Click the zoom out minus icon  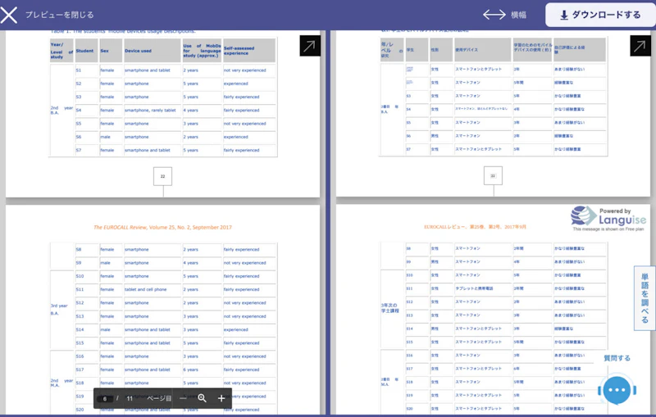click(x=183, y=398)
